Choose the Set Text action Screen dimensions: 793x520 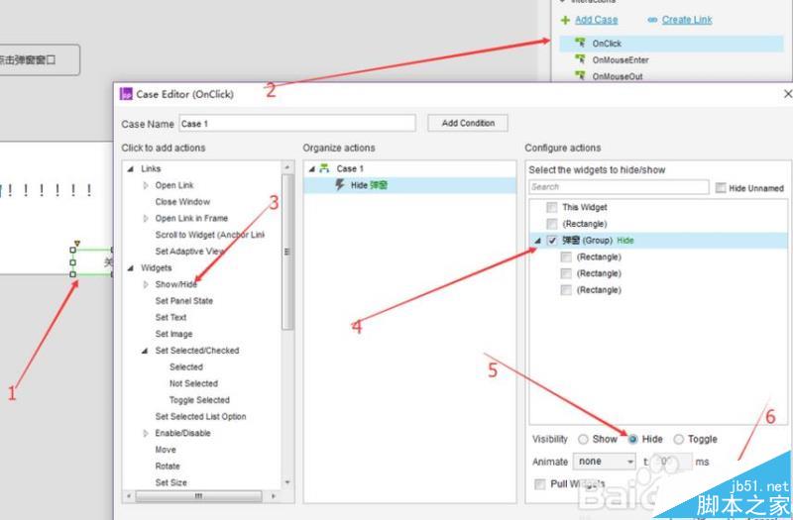click(170, 318)
